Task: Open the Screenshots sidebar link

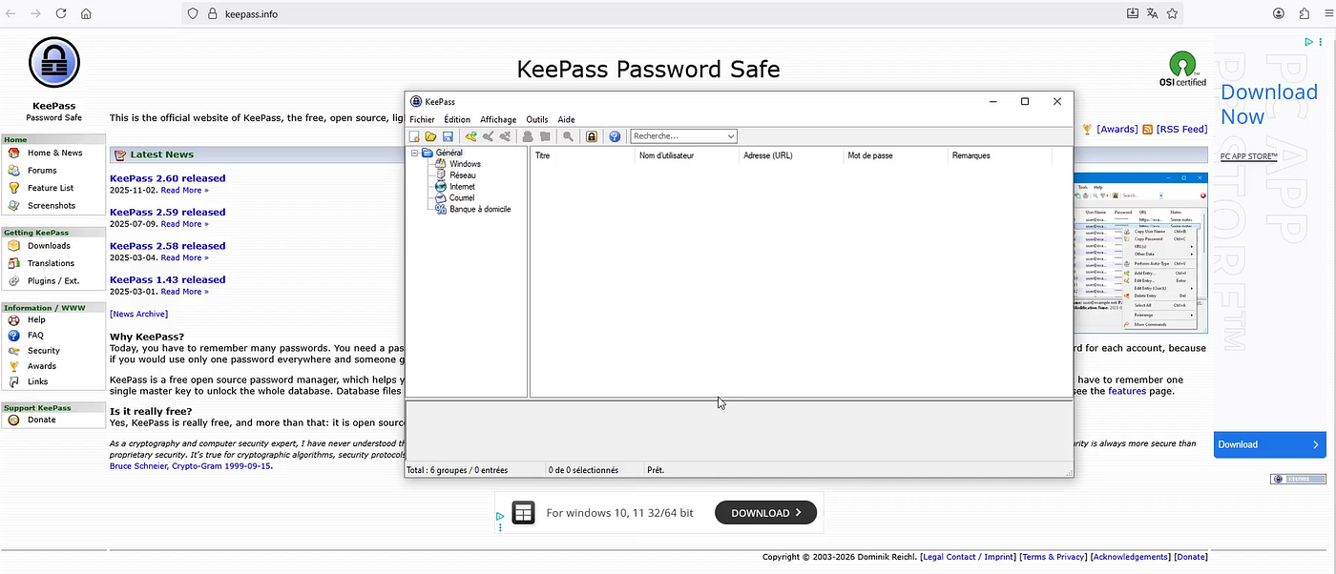Action: pyautogui.click(x=52, y=205)
